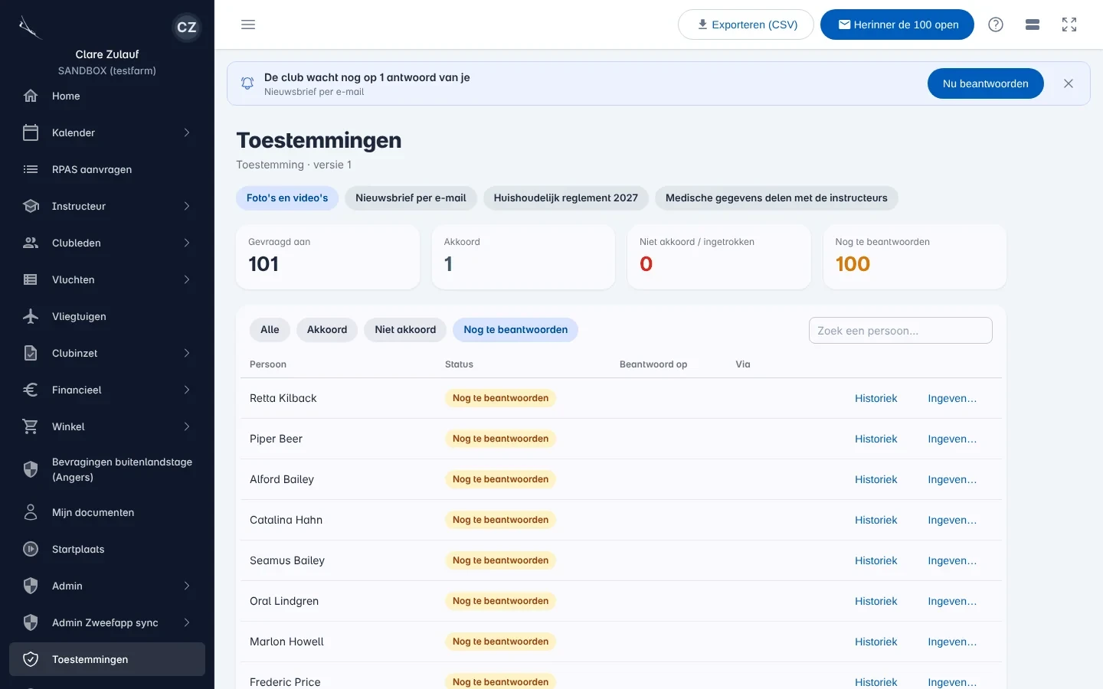Expand the Vluchten submenu chevron
Image resolution: width=1103 pixels, height=689 pixels.
coord(187,279)
